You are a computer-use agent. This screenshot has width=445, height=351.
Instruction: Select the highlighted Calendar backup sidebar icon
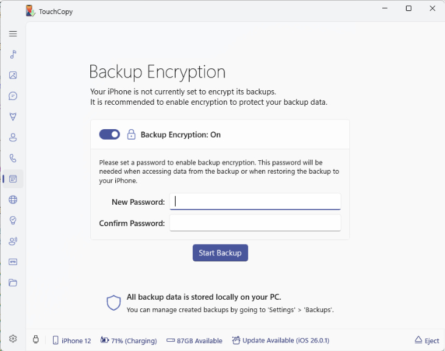[13, 179]
